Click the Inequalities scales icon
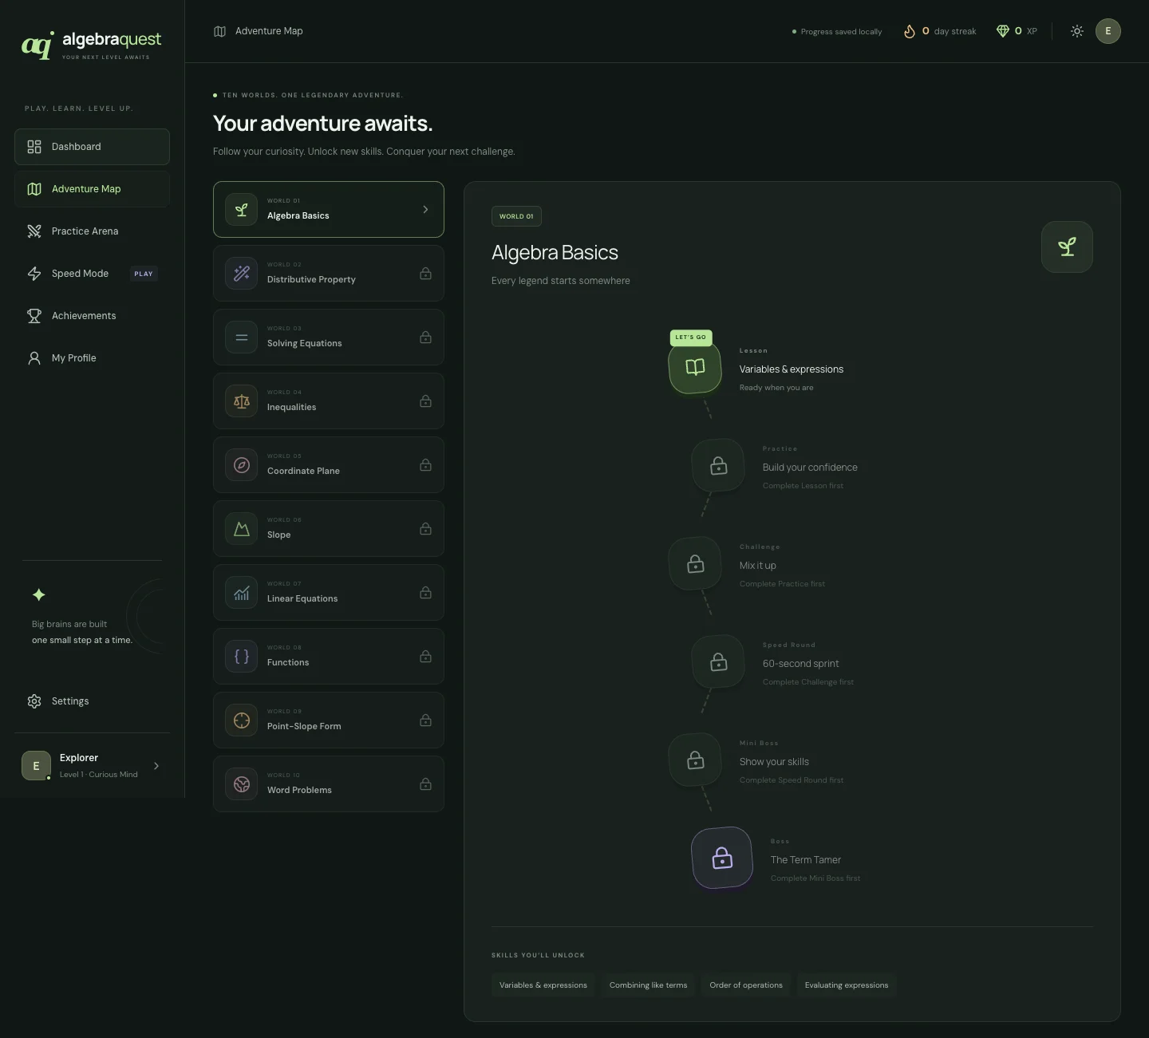The height and width of the screenshot is (1038, 1149). click(242, 401)
